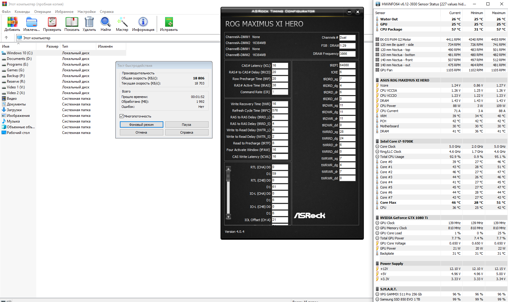Open the Файл menu
Image resolution: width=508 pixels, height=302 pixels.
click(6, 12)
